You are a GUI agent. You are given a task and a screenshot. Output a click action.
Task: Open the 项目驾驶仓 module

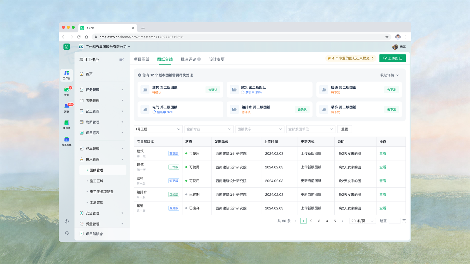pos(95,234)
